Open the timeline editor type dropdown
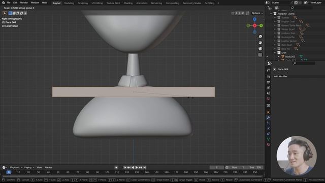This screenshot has width=325, height=183. click(x=5, y=167)
